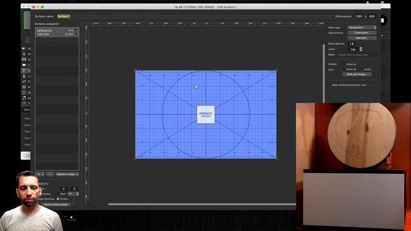The width and height of the screenshot is (411, 231).
Task: Select the Fade cue icon in sidebar
Action: pos(24,81)
